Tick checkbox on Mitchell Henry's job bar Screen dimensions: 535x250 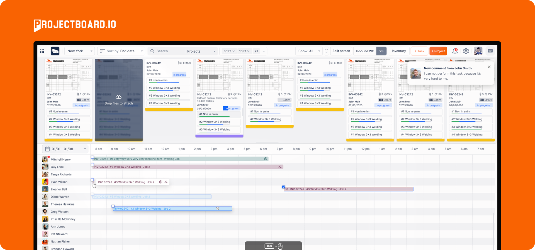click(92, 157)
